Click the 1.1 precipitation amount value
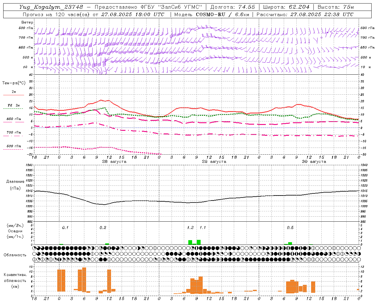This screenshot has height=301, width=376. pos(203,228)
